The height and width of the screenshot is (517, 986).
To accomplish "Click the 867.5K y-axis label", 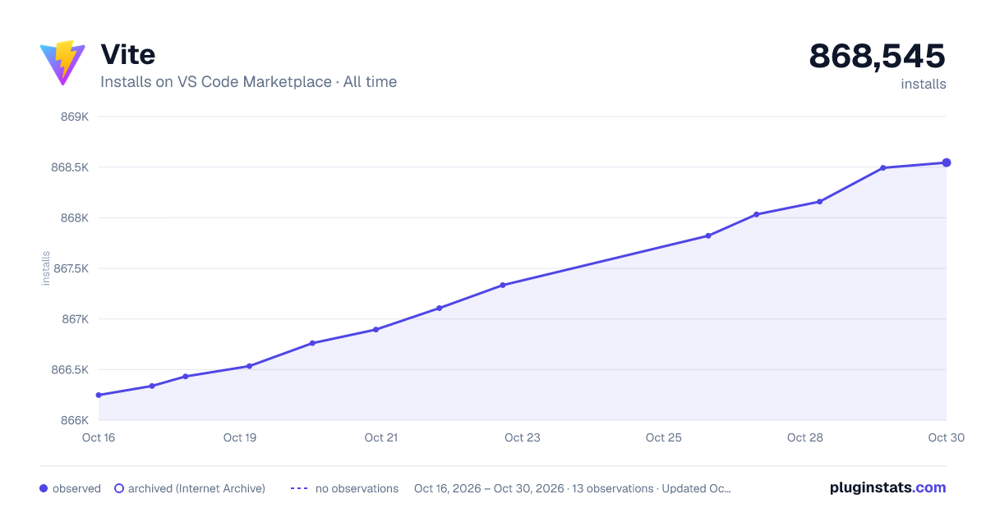I will coord(70,268).
